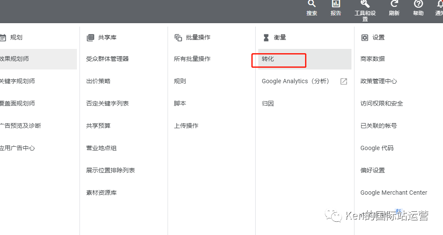The width and height of the screenshot is (443, 235).
Task: Click the refresh arrow icon
Action: coord(394,4)
